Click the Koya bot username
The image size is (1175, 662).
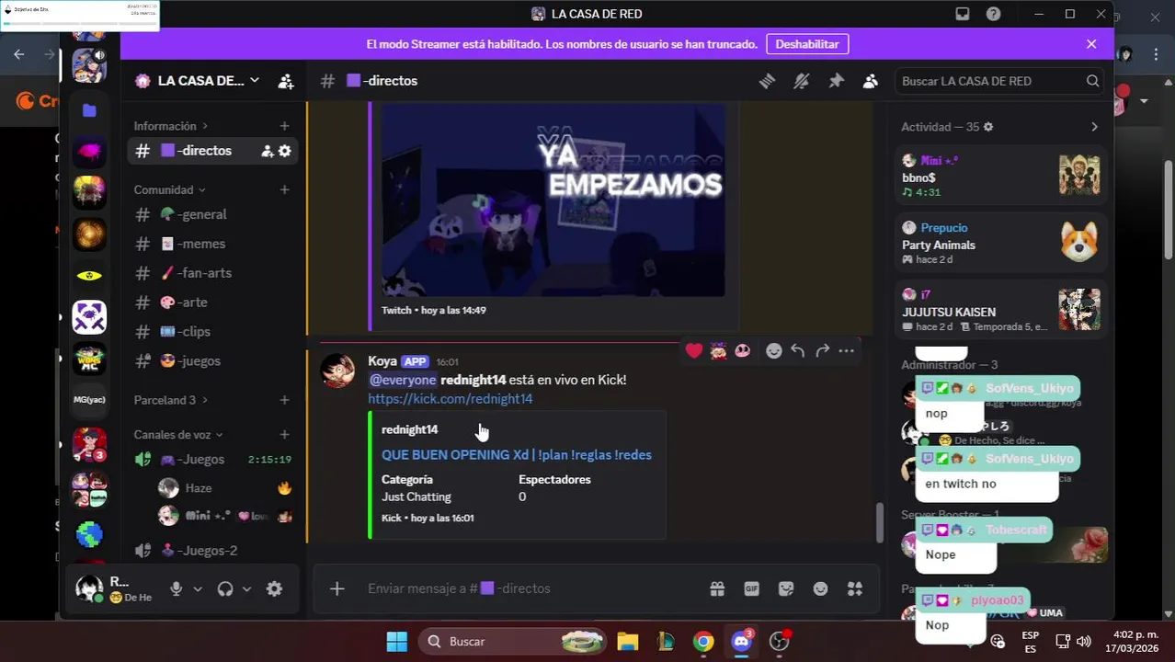pos(382,361)
